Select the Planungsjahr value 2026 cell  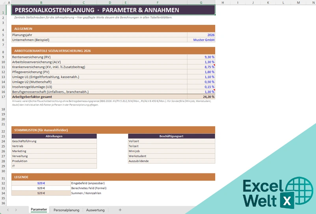[201, 35]
